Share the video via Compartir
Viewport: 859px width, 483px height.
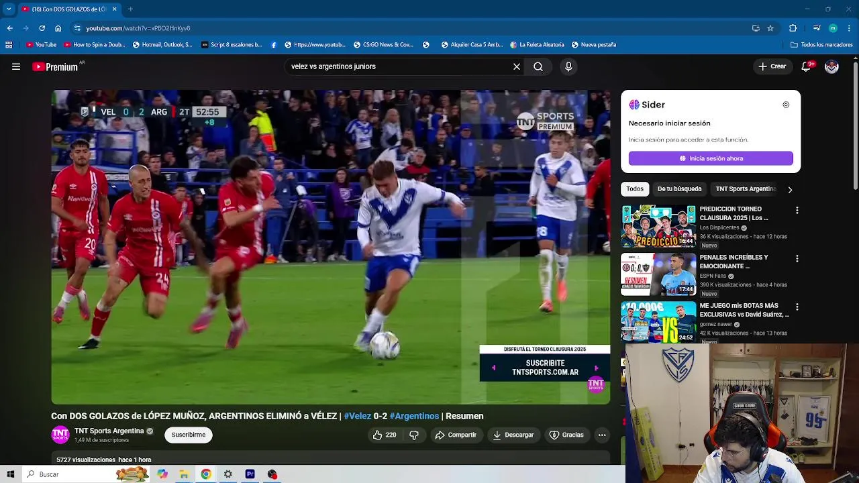(x=456, y=435)
